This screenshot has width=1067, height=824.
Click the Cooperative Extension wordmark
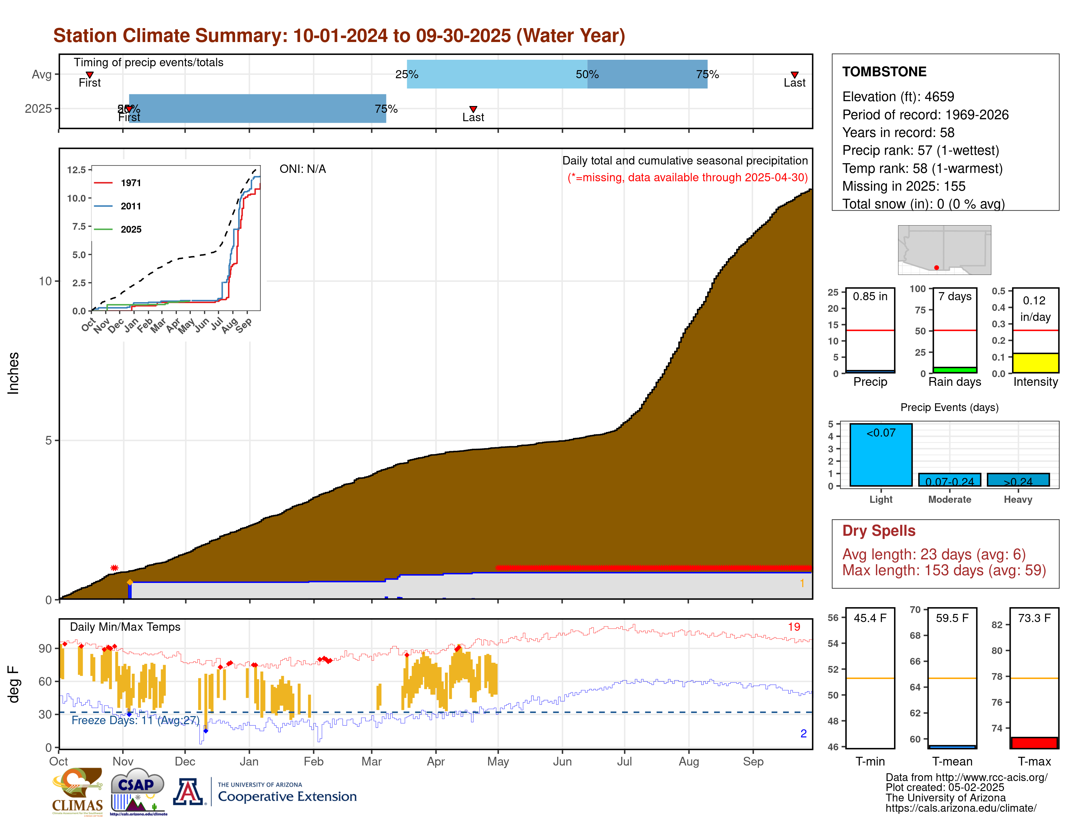point(287,796)
